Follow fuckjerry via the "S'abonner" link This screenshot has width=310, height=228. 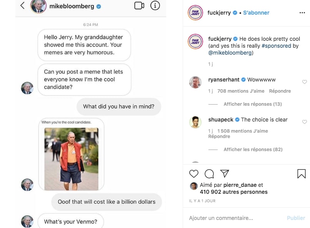coord(256,13)
